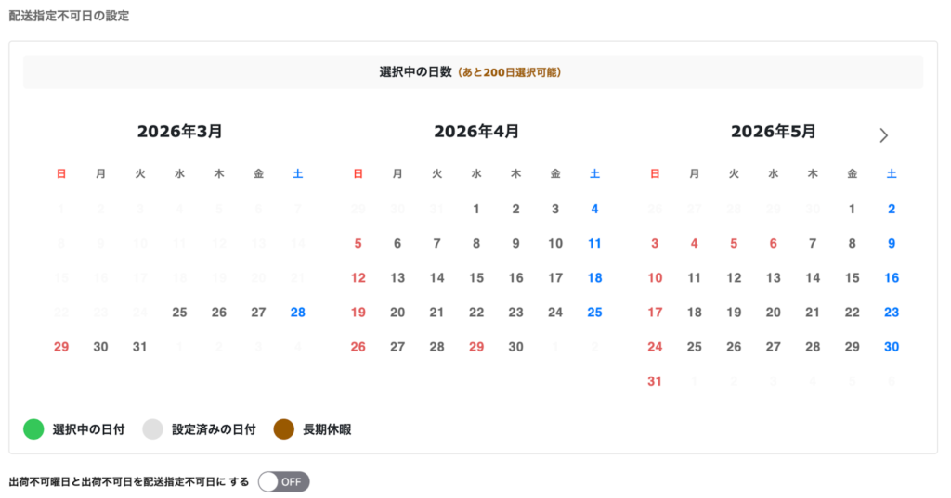
Task: Select March 28 in 2026年3月 calendar
Action: pos(297,313)
